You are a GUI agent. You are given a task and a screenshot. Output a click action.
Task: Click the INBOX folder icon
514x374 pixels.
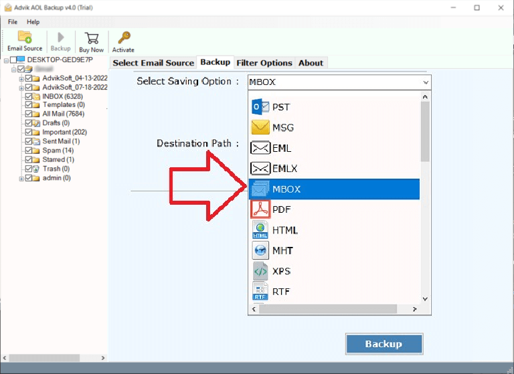point(36,96)
